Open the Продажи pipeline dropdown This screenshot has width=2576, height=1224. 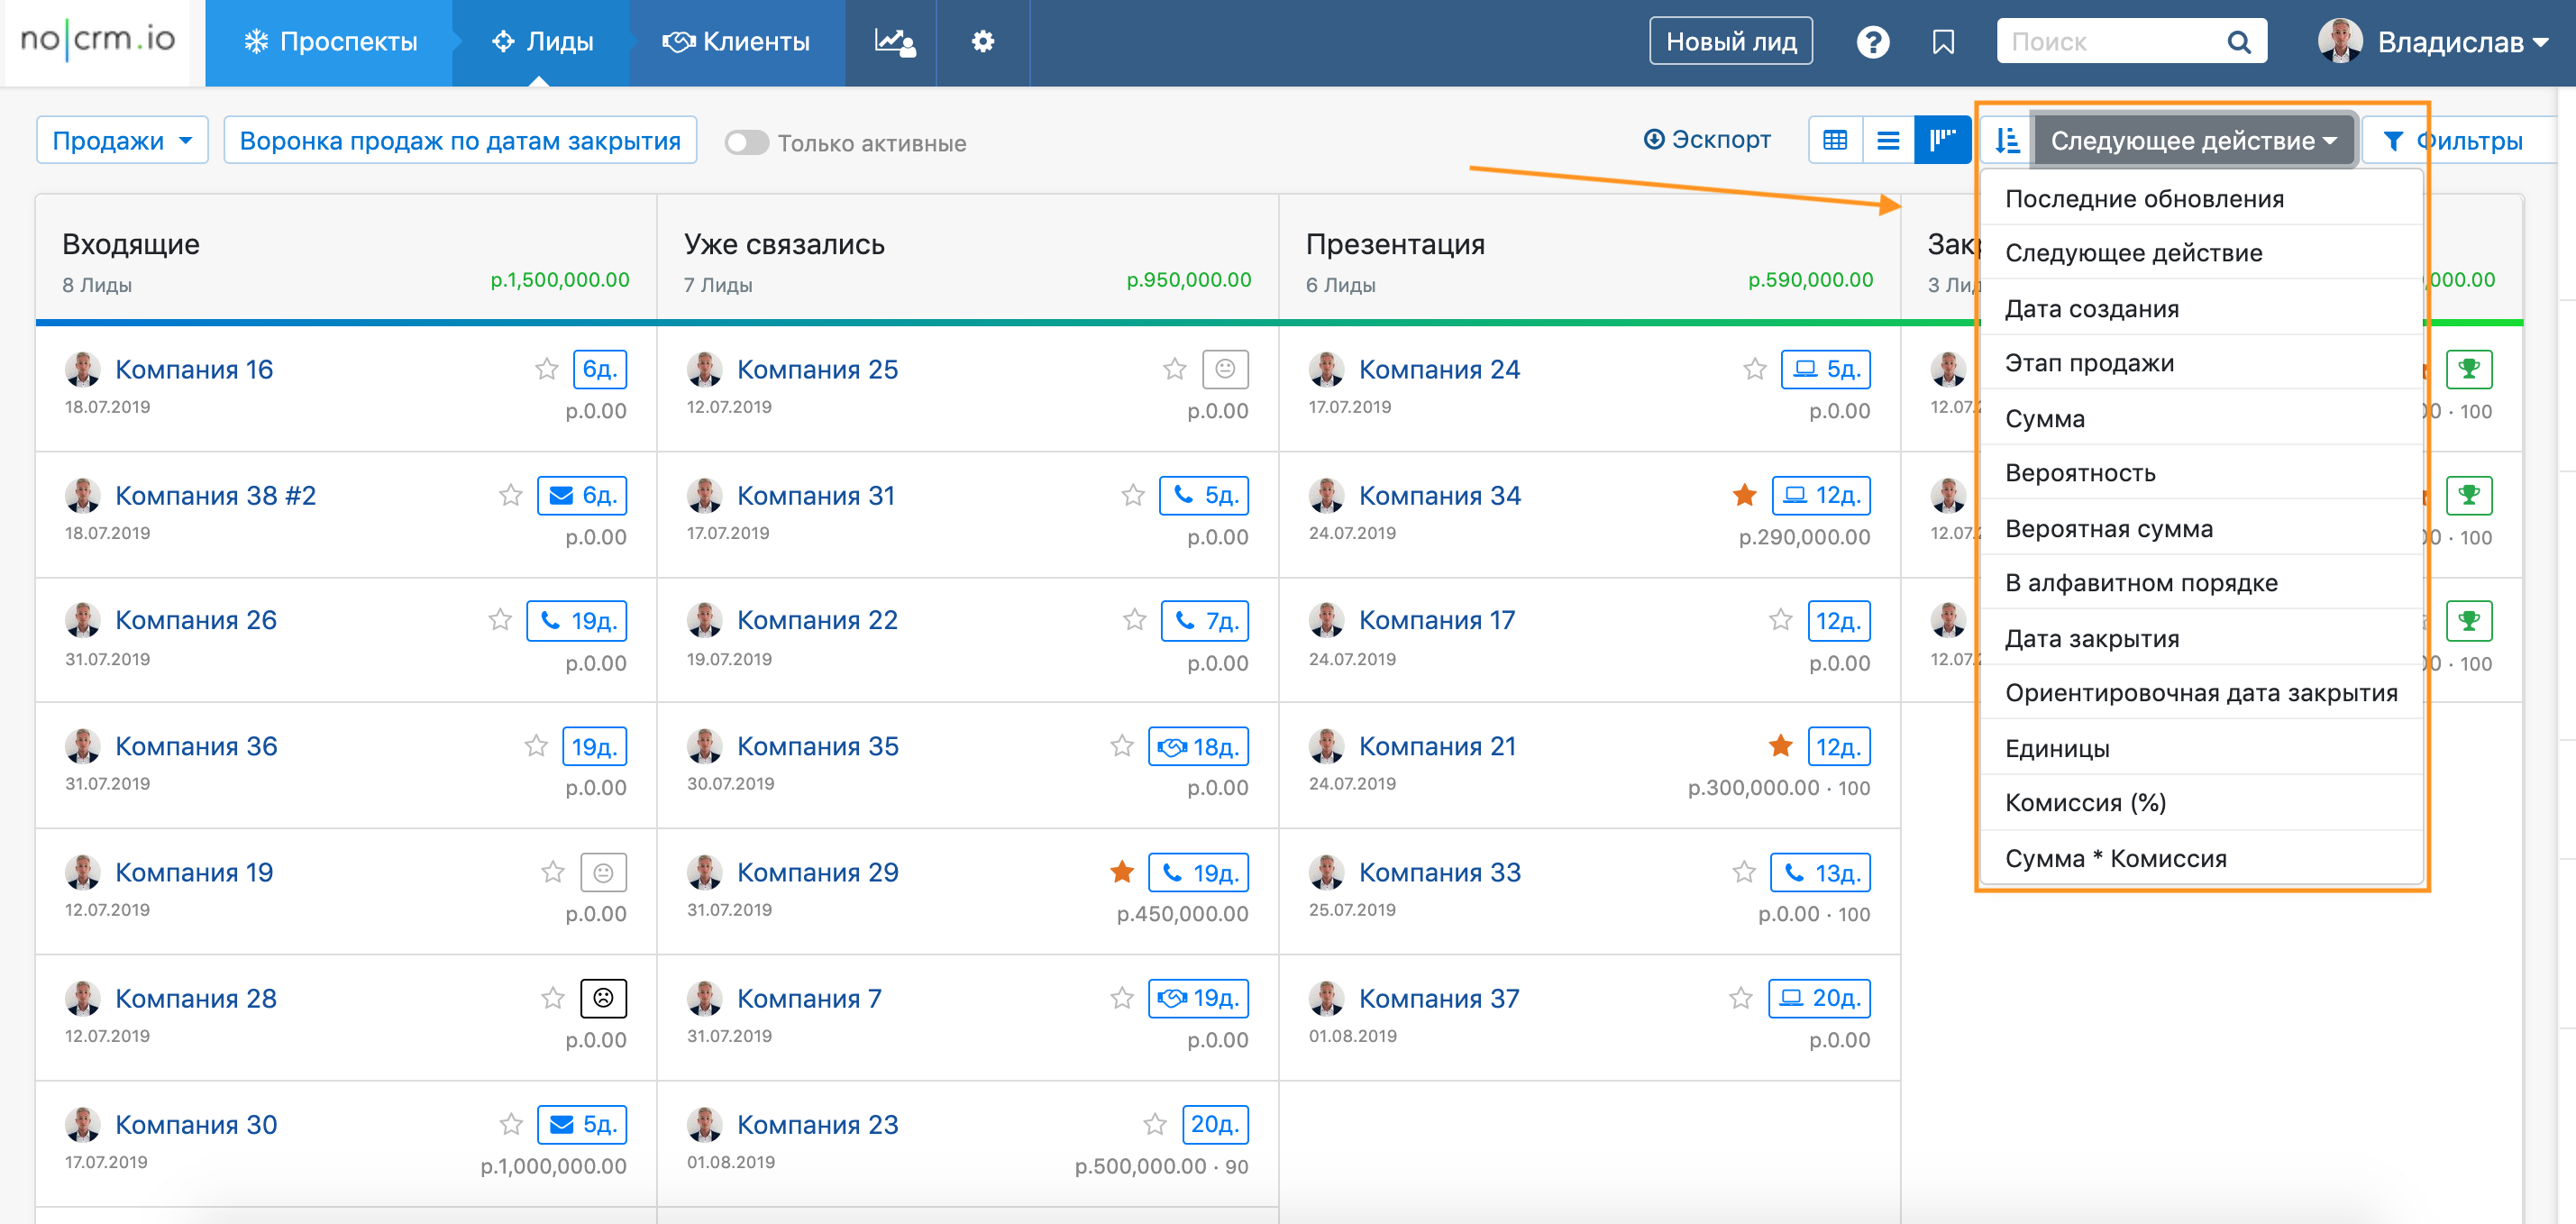[122, 141]
